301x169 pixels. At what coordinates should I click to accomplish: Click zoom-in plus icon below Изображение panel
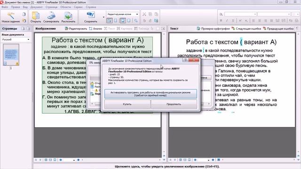(79, 160)
